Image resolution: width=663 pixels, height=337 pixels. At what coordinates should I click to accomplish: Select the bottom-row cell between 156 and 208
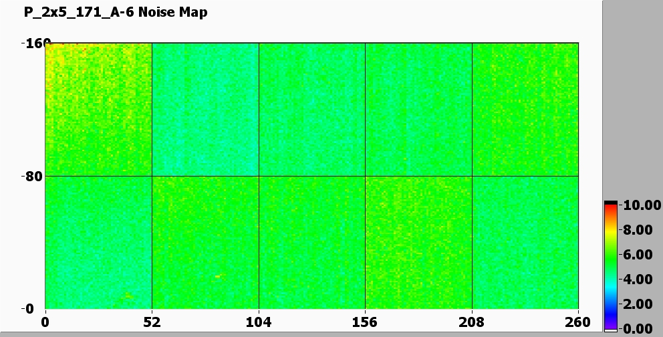click(x=418, y=242)
